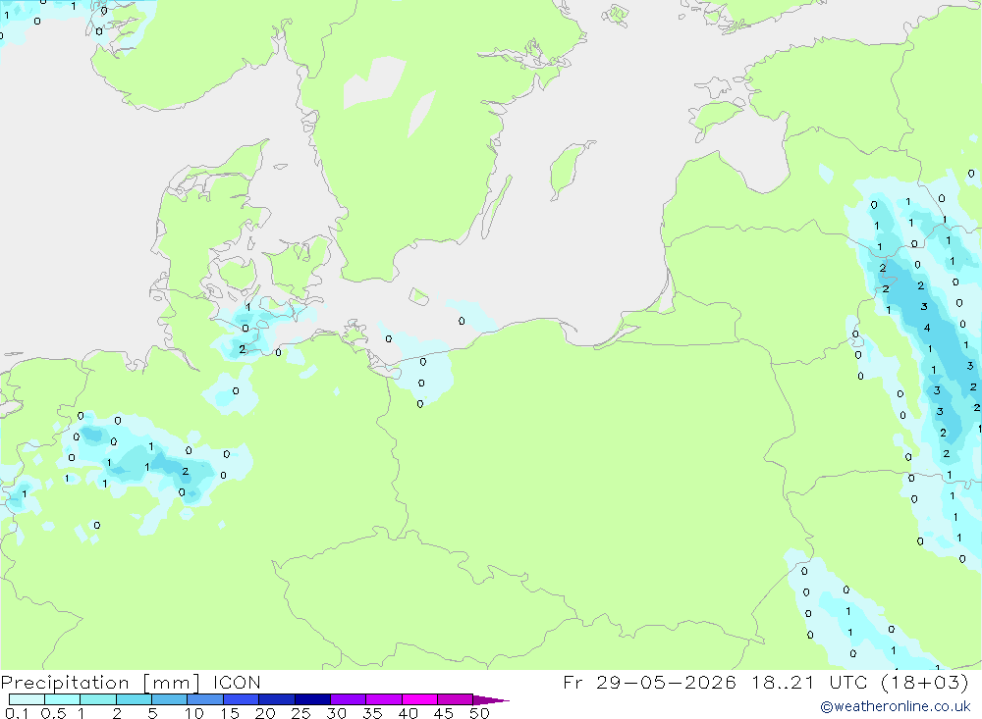Click the narrow Öland island
Screen dimensions: 982x719
coord(496,207)
